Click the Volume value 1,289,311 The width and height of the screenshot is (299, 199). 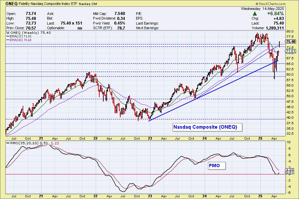click(x=275, y=28)
